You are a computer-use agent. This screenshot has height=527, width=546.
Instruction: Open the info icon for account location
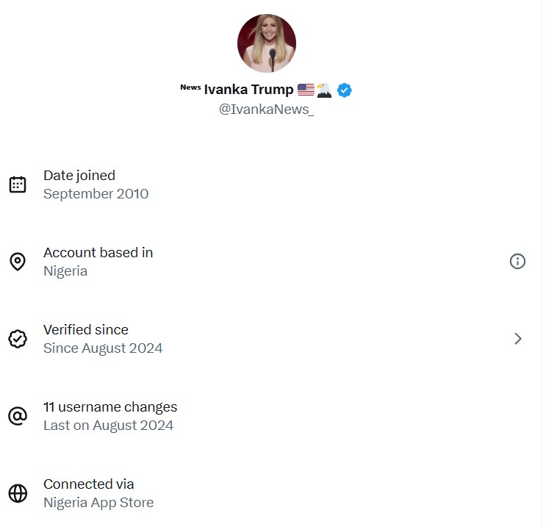[x=517, y=261]
